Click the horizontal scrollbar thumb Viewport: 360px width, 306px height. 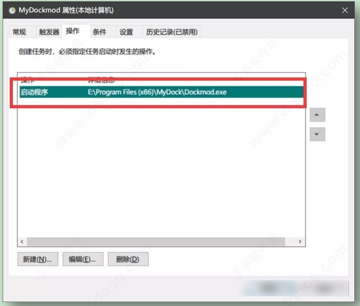156,242
